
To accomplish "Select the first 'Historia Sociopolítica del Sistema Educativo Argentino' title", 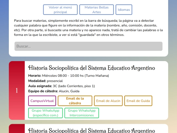I will tap(91, 68).
